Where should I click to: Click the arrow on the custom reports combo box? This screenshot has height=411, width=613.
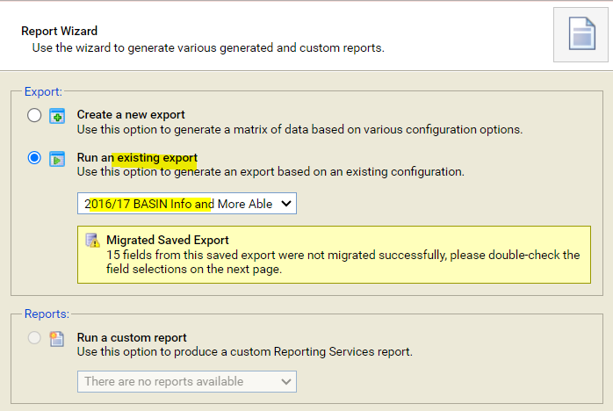285,381
